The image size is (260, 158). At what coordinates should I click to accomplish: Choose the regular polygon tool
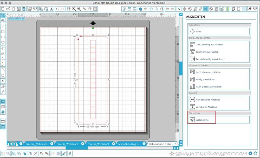click(3, 75)
